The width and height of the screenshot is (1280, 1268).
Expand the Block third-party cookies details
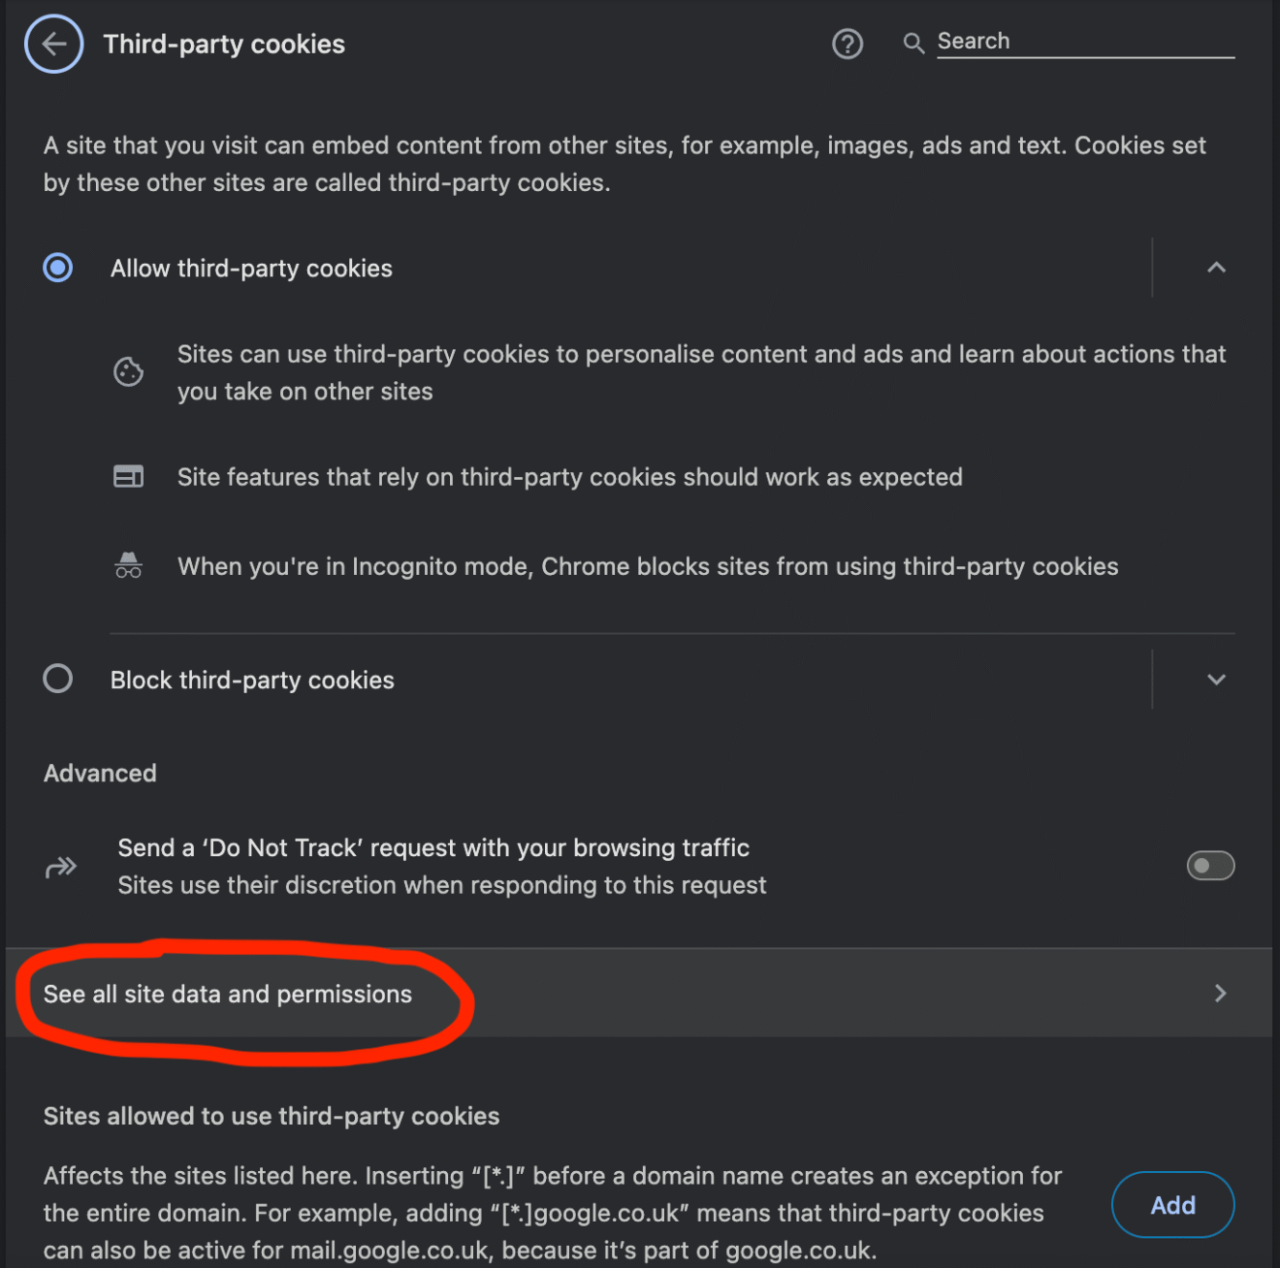click(1216, 680)
